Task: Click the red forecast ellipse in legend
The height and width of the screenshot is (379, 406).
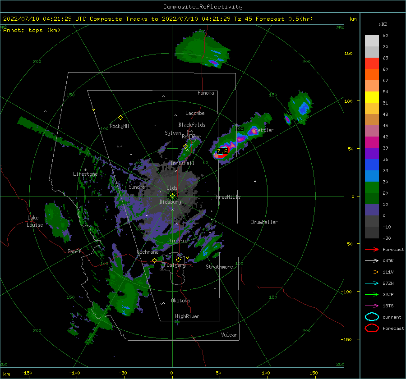Action: [x=372, y=328]
